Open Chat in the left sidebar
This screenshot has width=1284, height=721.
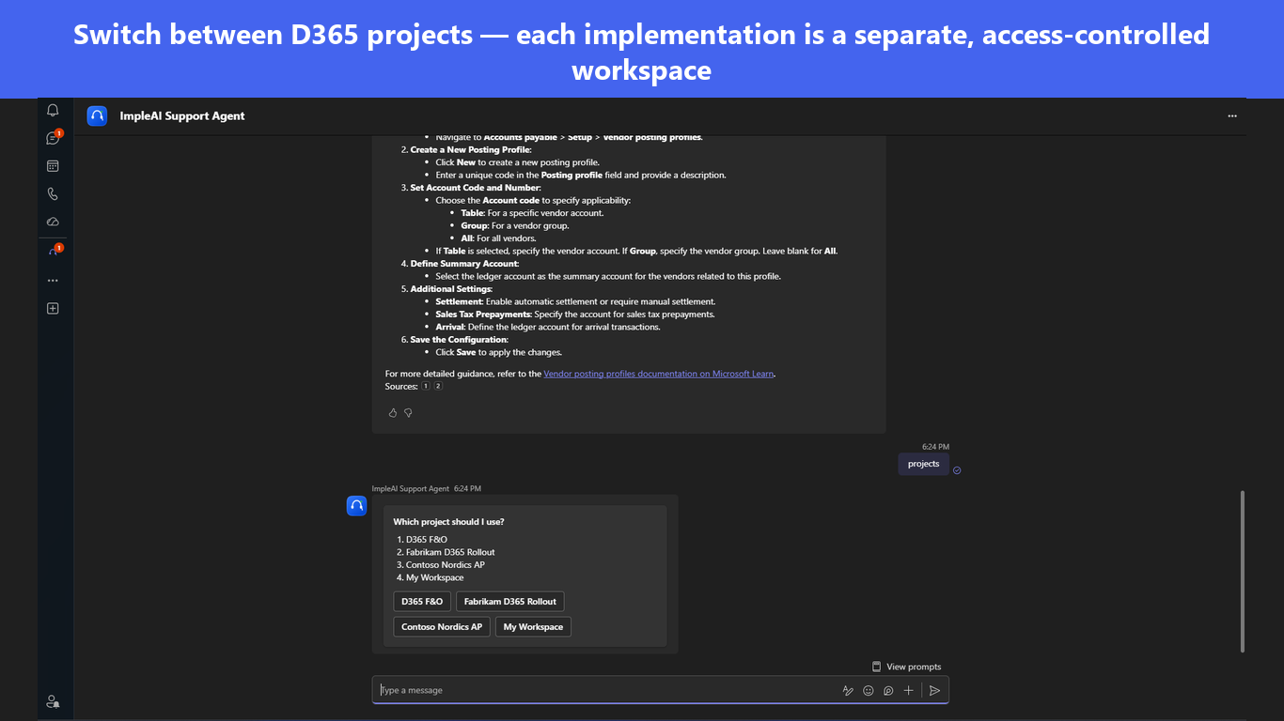click(x=53, y=138)
